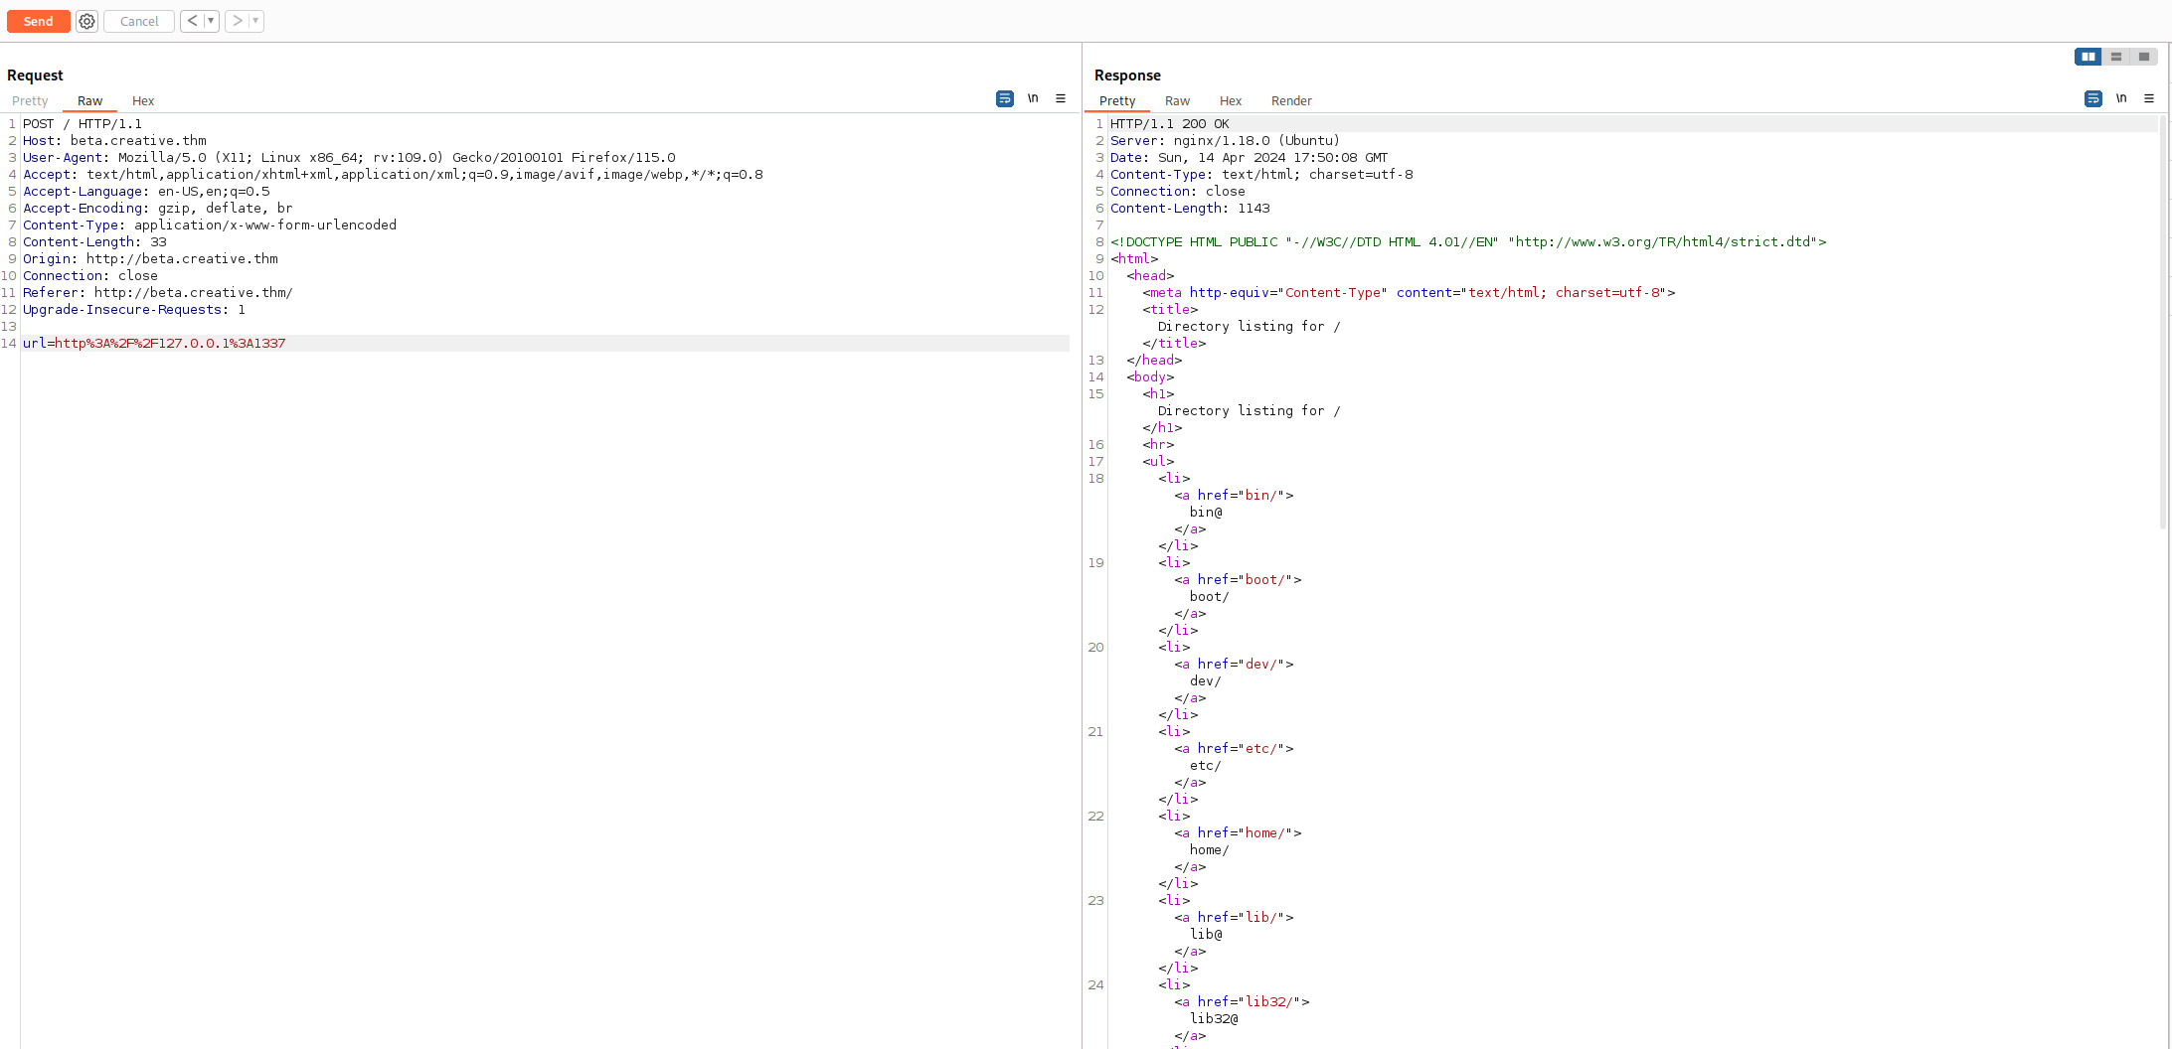Toggle non-printable characters in the Request editor
The image size is (2172, 1049).
(x=1033, y=98)
